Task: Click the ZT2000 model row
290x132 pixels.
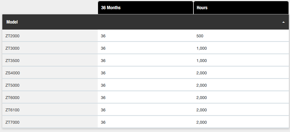Action: tap(146, 36)
